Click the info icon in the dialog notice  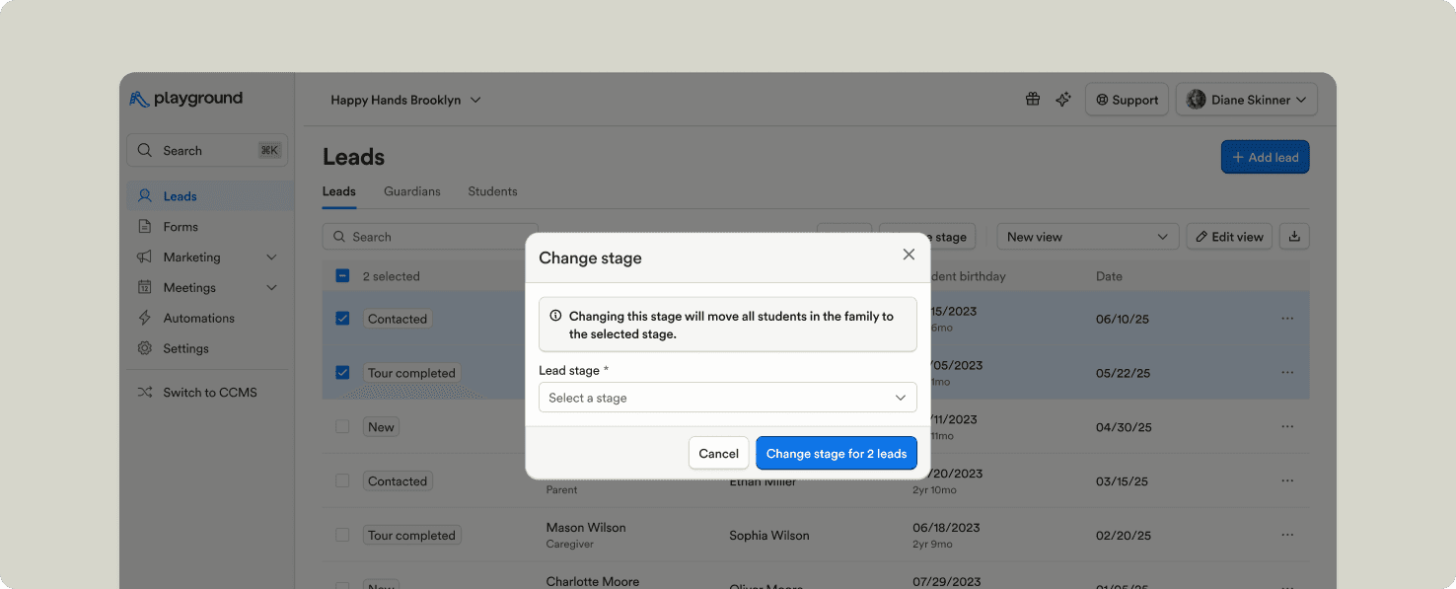(555, 317)
